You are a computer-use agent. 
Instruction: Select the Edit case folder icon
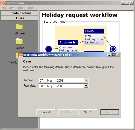point(19,27)
